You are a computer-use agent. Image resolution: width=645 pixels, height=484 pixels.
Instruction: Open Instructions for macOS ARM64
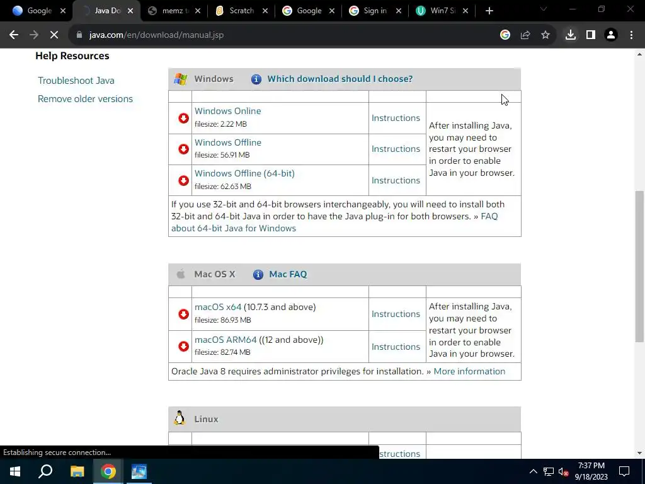(x=396, y=347)
